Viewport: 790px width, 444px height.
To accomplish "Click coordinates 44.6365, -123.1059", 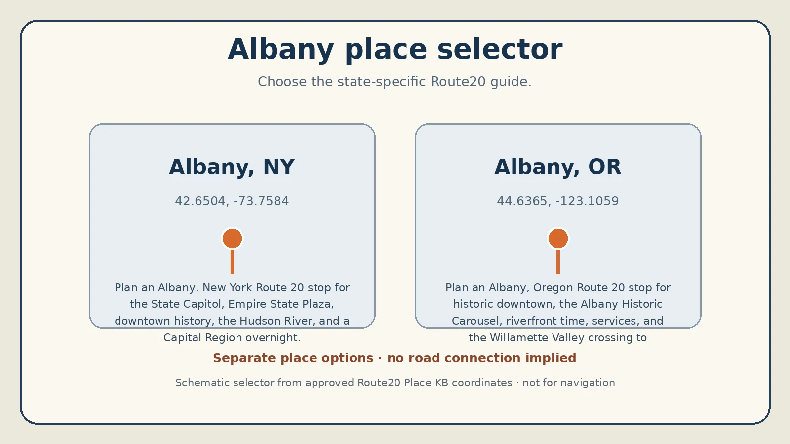I will pyautogui.click(x=558, y=201).
